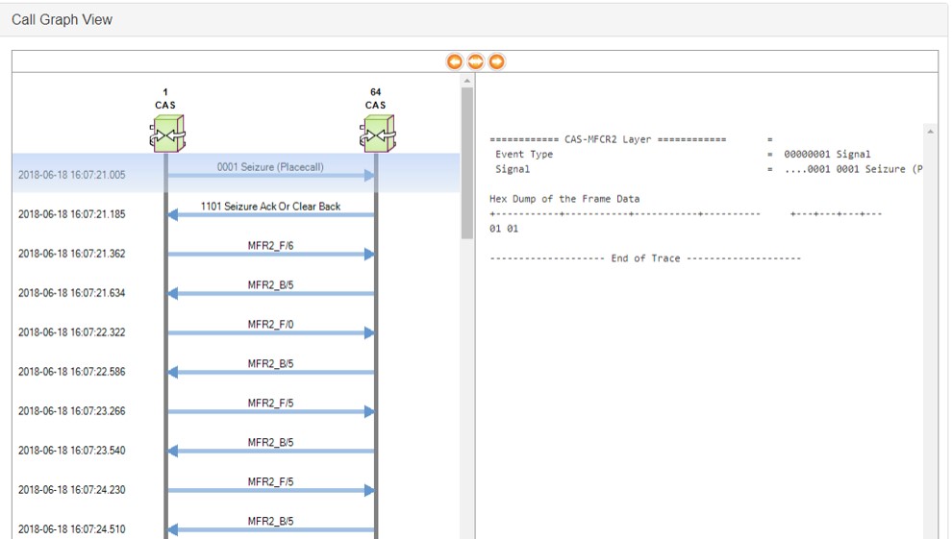This screenshot has width=952, height=539.
Task: Click the orange left-arrow pane button
Action: coord(454,61)
